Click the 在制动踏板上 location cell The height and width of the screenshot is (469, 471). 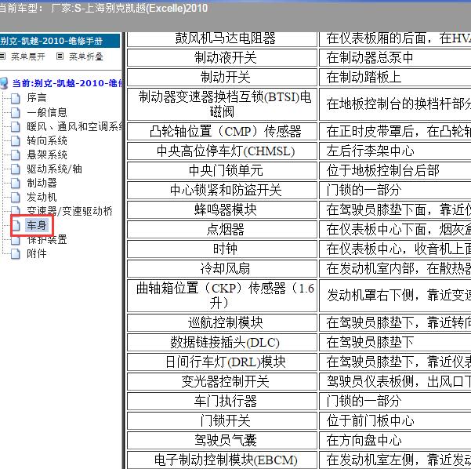395,78
